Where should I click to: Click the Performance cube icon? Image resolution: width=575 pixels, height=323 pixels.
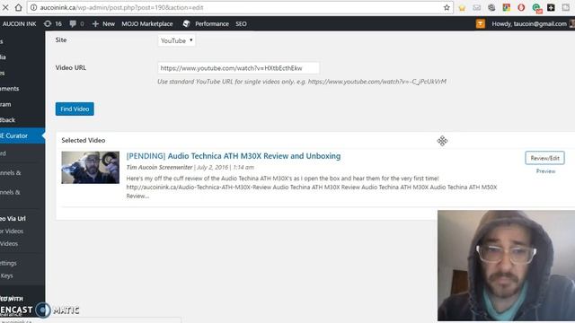[186, 24]
